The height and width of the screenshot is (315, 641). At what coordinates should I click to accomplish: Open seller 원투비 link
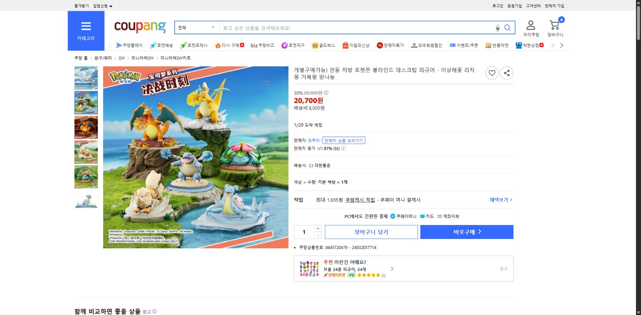pyautogui.click(x=314, y=141)
